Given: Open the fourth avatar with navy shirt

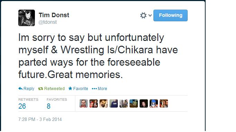Looking at the screenshot, I should coord(114,103).
